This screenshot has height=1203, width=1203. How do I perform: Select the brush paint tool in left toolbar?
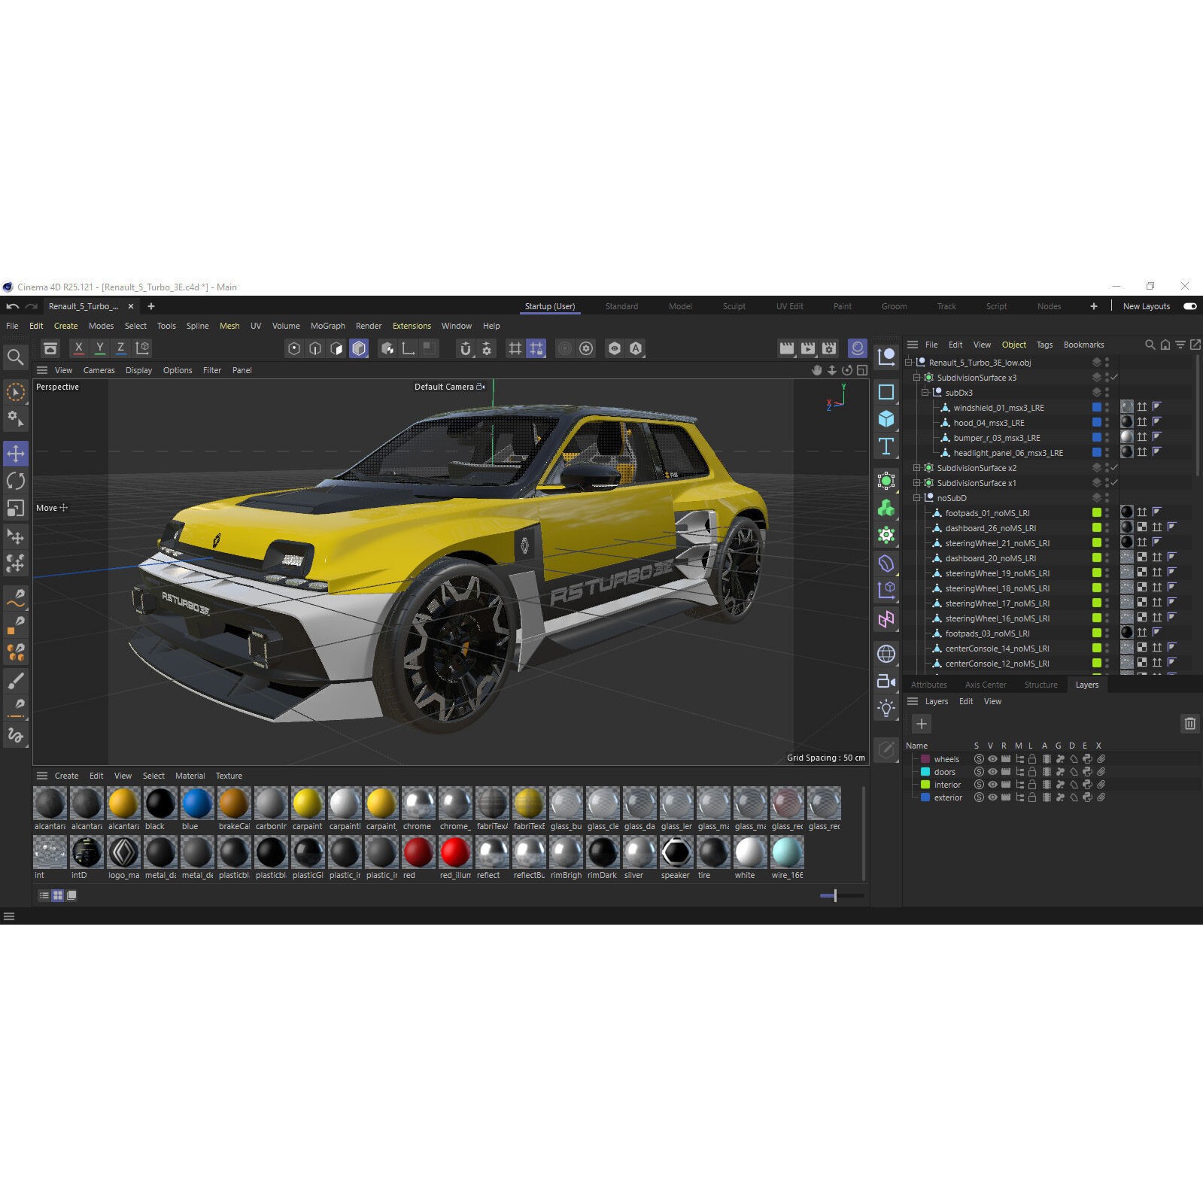click(x=16, y=681)
